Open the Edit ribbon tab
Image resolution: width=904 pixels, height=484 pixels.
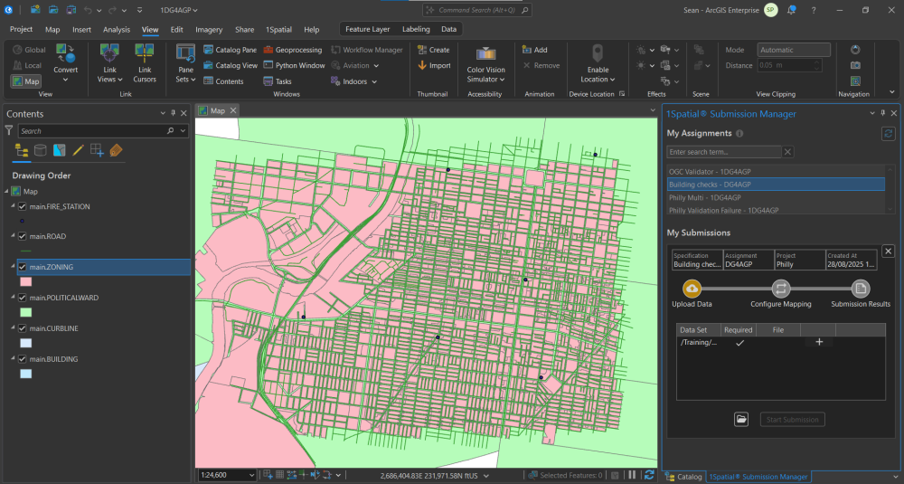[176, 30]
